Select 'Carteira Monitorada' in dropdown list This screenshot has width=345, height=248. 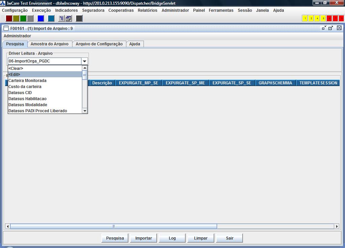coord(27,81)
